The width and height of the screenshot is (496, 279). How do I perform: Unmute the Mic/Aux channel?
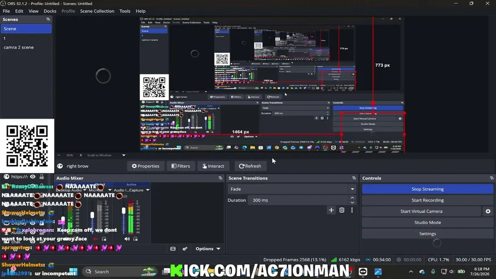pos(95,239)
